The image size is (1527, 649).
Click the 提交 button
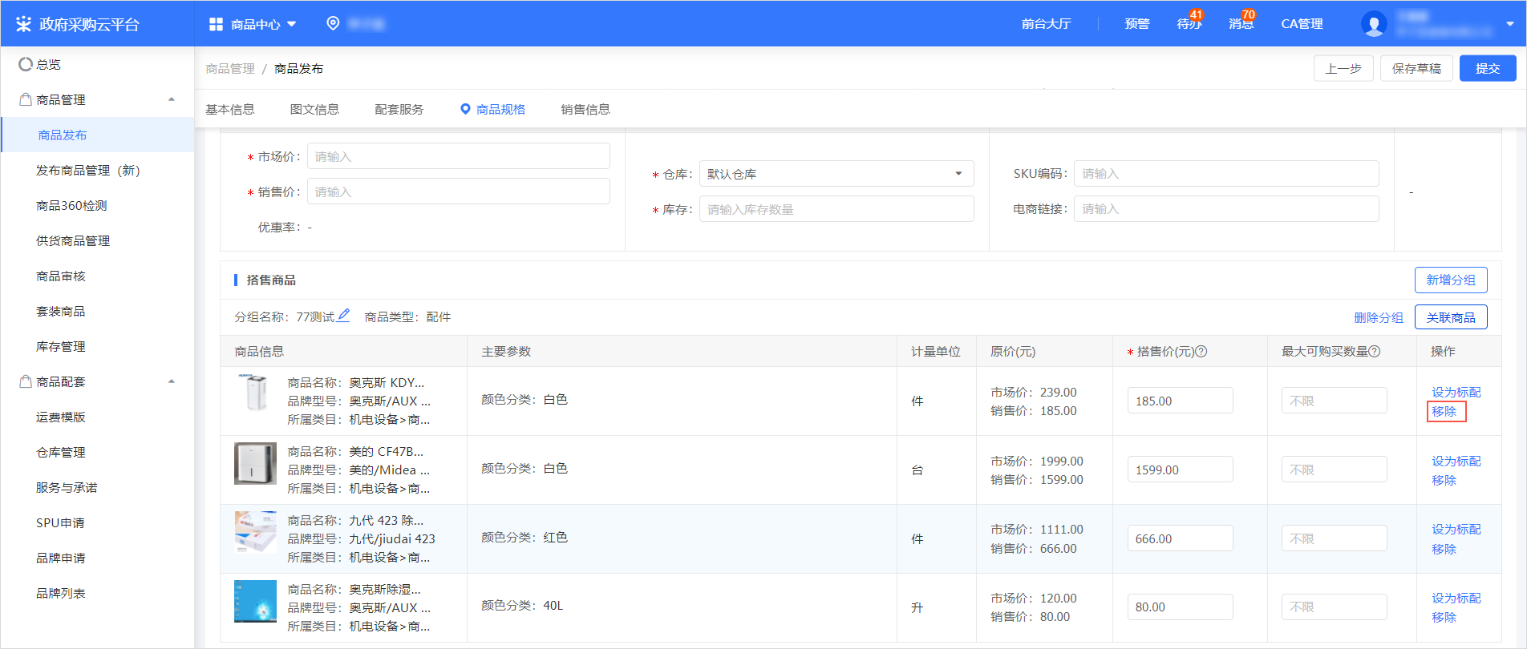[x=1488, y=68]
